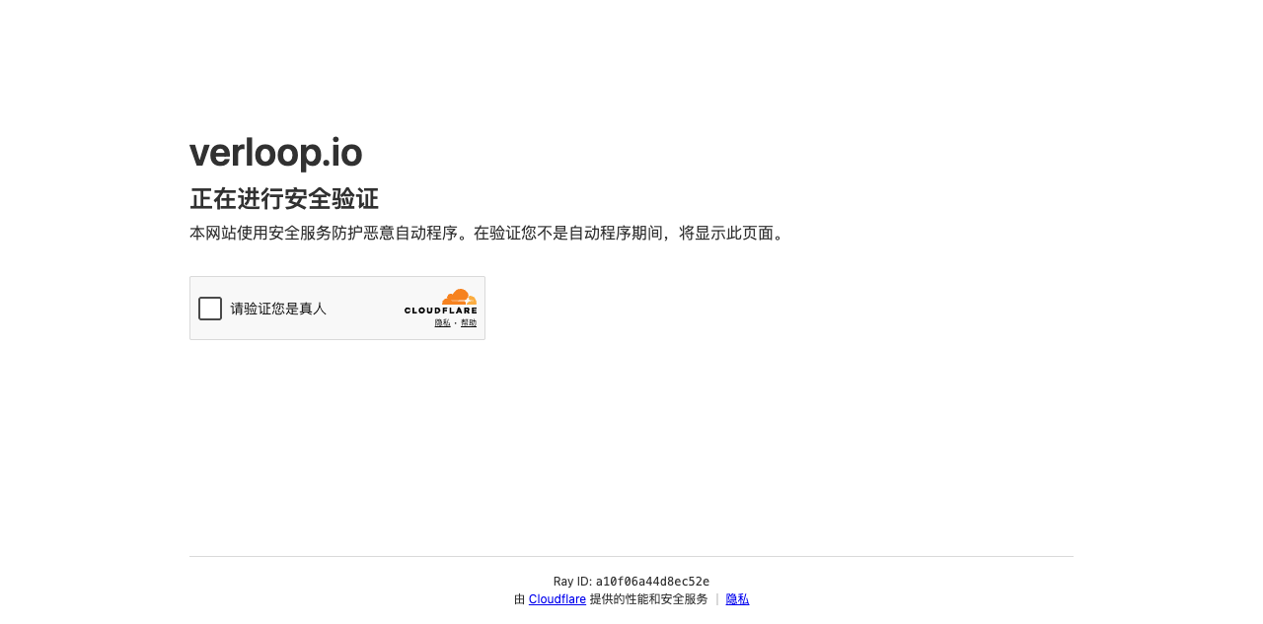Click the Cloudflare logo in widget
The height and width of the screenshot is (624, 1263).
tap(440, 302)
